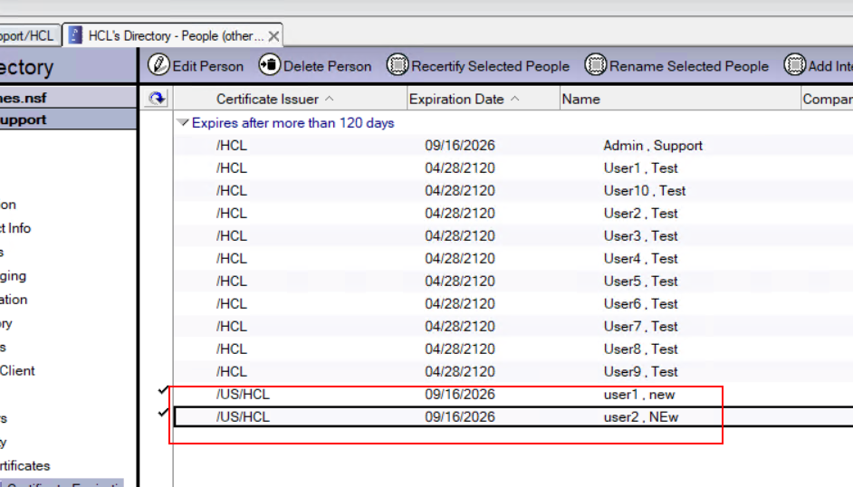The width and height of the screenshot is (853, 487).
Task: Click the sidebar header ending in 'upport'
Action: click(x=68, y=119)
